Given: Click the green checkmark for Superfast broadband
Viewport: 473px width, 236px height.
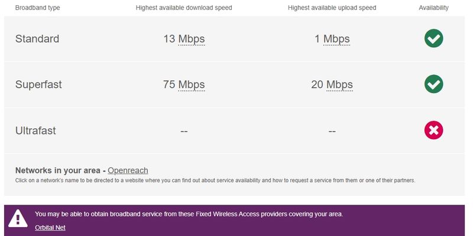Looking at the screenshot, I should (433, 84).
